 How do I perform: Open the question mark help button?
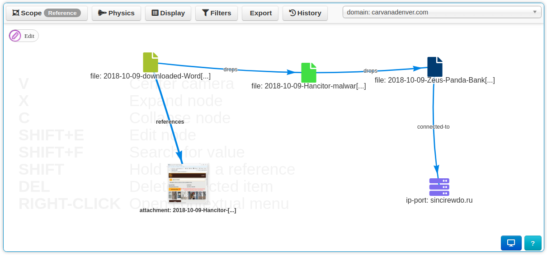tap(533, 243)
